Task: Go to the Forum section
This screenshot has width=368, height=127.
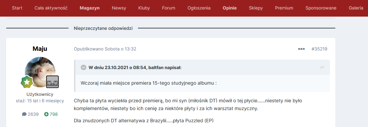Action: coord(168,8)
